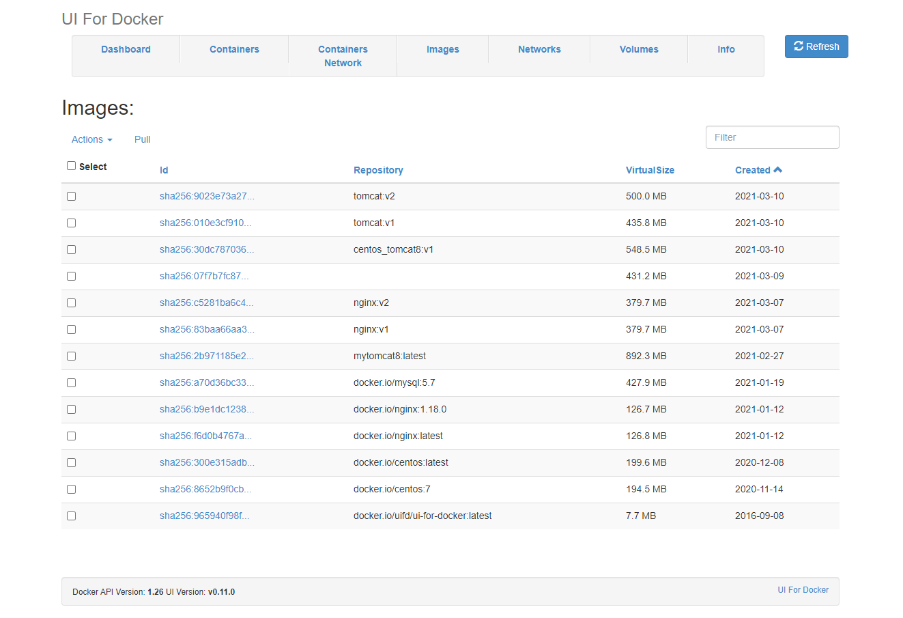This screenshot has height=618, width=903.
Task: Click the sort arrow icon beside Created
Action: click(x=778, y=170)
